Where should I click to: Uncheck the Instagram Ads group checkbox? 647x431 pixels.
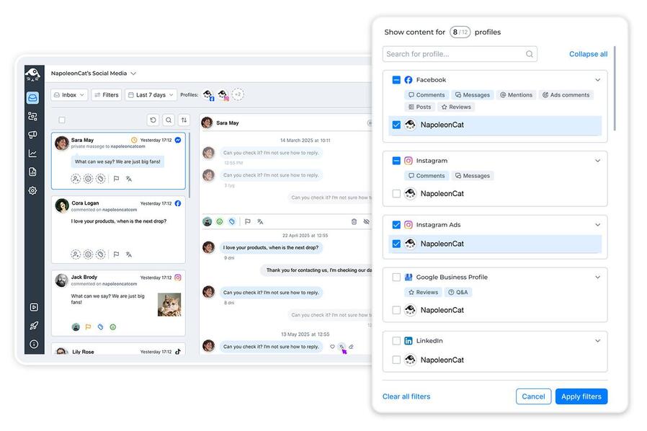tap(396, 225)
